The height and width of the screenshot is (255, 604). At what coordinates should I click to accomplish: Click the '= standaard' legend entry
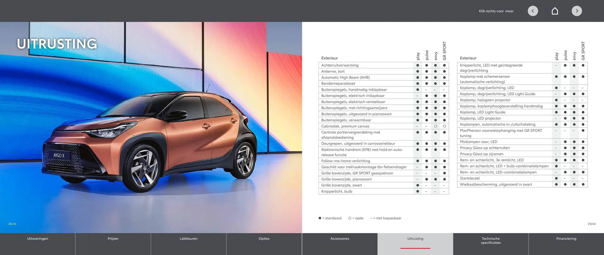330,218
